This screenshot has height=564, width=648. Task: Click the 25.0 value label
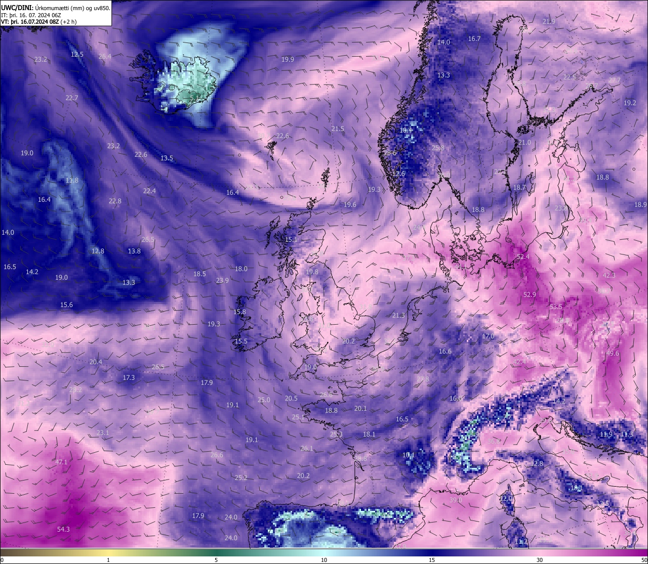click(x=264, y=400)
